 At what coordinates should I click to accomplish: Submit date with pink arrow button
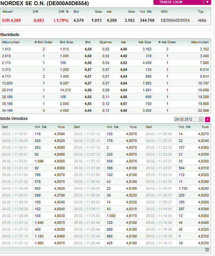coord(208,119)
